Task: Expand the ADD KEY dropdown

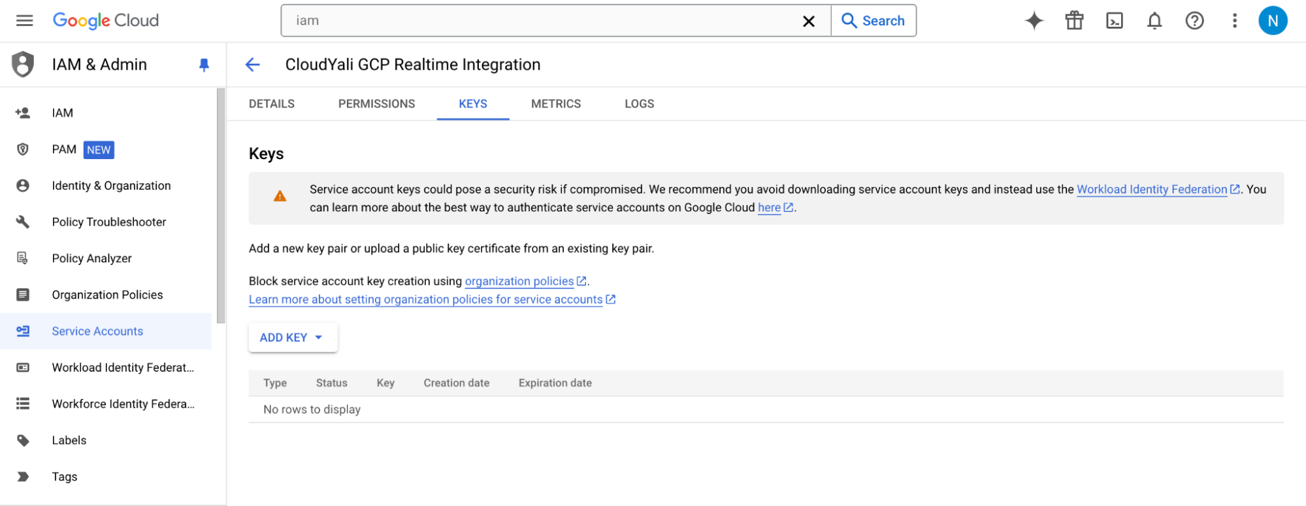Action: [293, 337]
